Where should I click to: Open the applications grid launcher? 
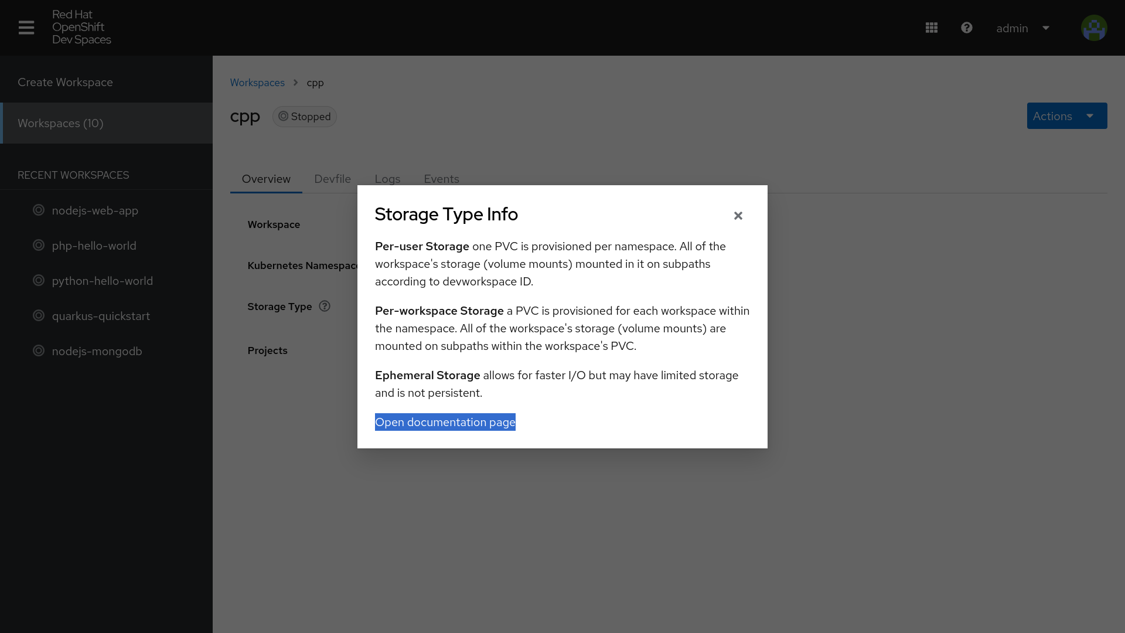[932, 28]
